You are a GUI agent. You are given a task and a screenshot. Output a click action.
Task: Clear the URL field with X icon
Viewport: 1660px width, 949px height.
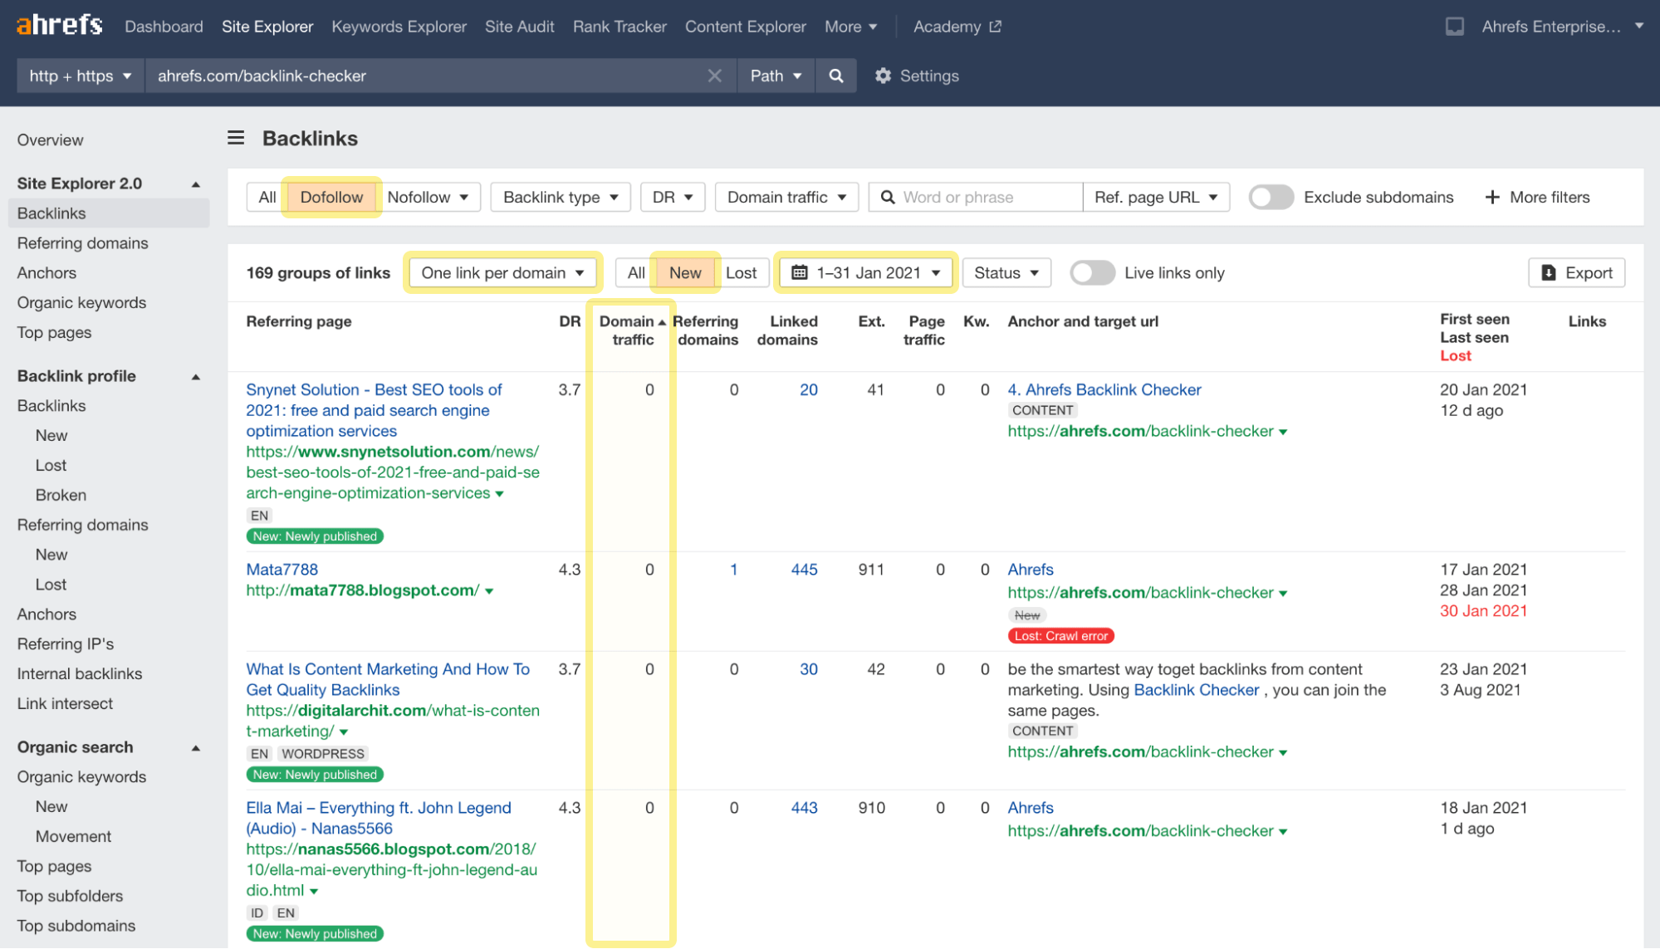click(714, 76)
